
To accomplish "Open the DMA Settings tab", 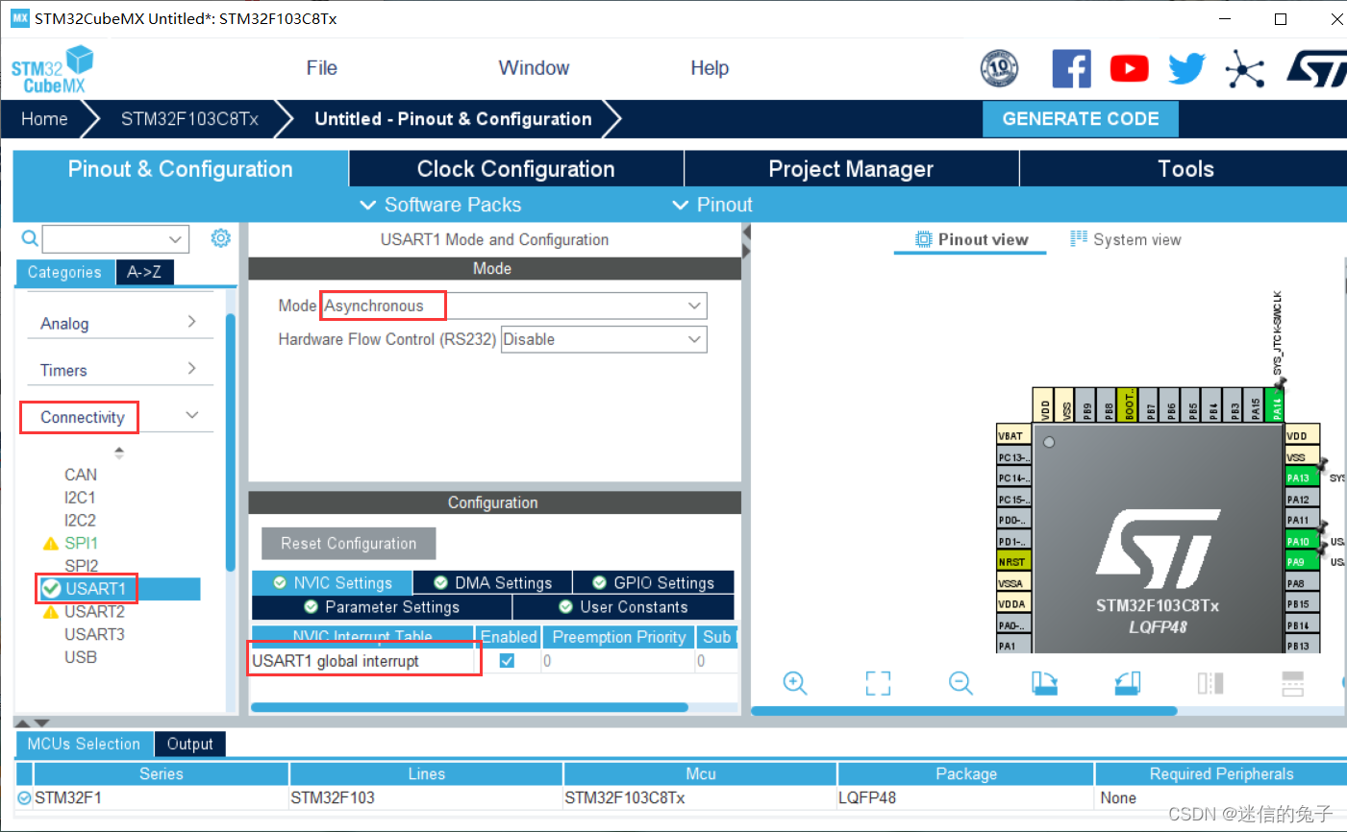I will [493, 583].
